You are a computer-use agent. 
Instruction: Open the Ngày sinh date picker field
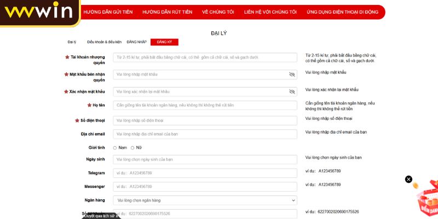(205, 159)
